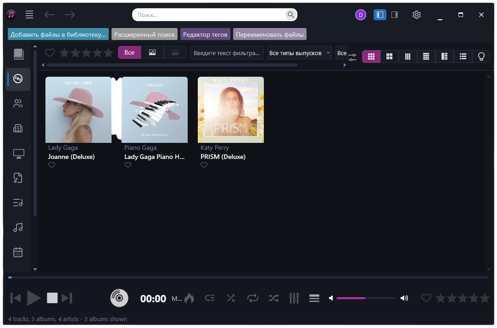Favorite the PRISM (Deluxe) heart
Viewport: 497px width, 328px height.
(x=204, y=165)
